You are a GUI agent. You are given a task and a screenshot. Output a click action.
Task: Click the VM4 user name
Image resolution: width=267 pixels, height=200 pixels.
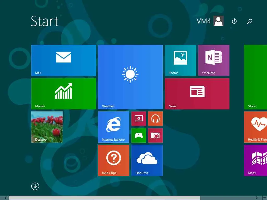[204, 21]
